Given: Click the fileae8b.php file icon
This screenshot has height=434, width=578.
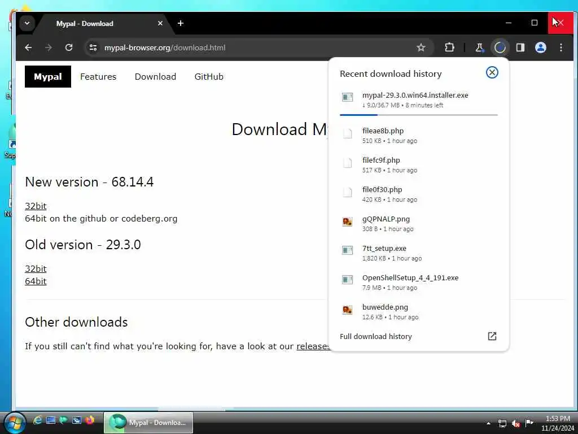Looking at the screenshot, I should coord(347,133).
